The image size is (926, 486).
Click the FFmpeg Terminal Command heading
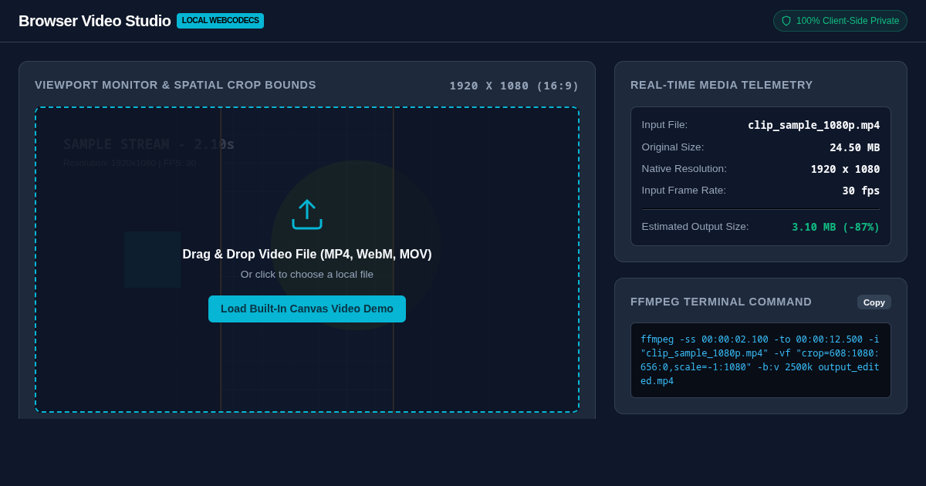pos(721,302)
